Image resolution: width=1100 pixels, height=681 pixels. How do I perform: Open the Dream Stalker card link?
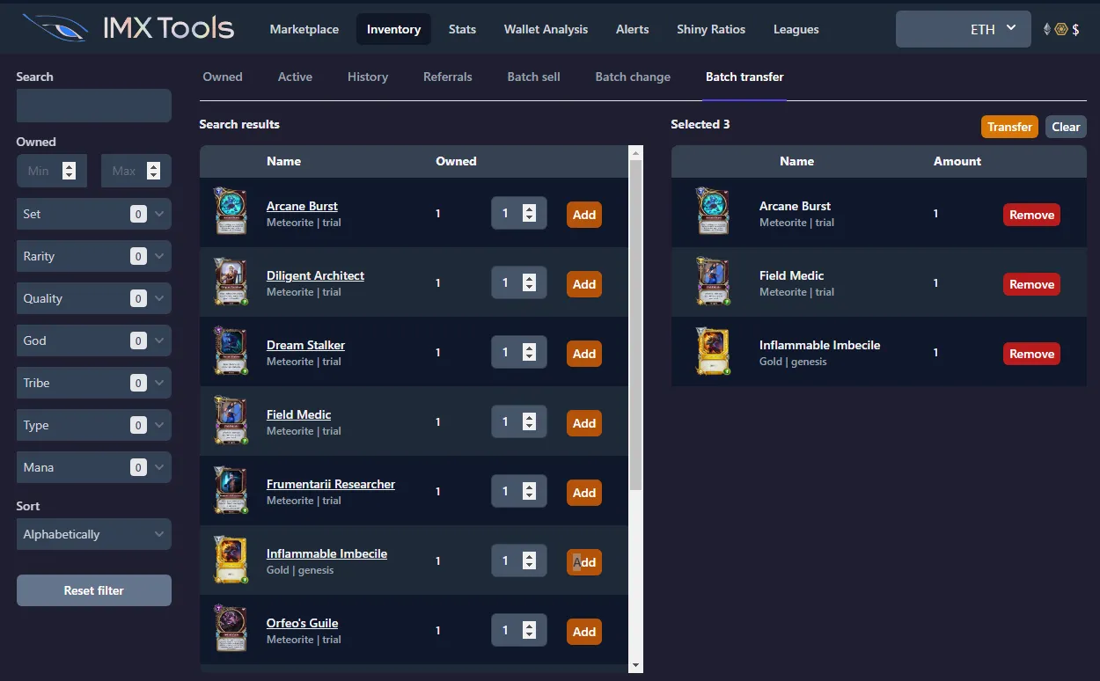point(305,345)
